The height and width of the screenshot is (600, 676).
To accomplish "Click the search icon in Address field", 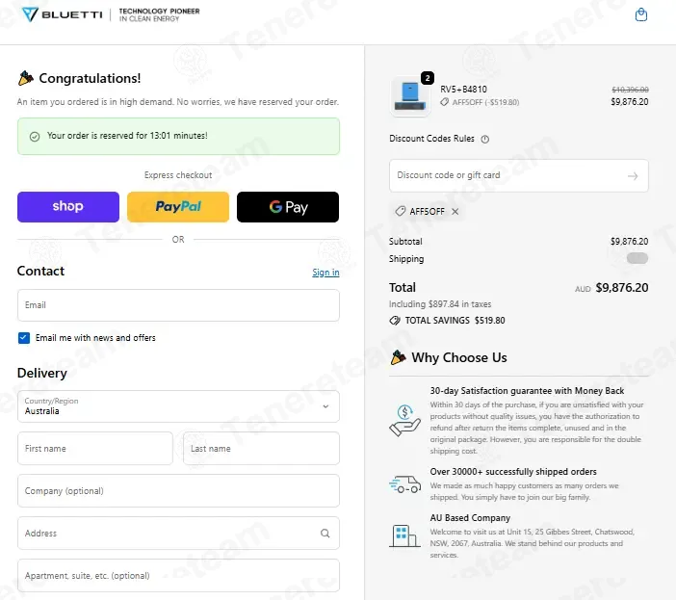I will click(x=325, y=534).
